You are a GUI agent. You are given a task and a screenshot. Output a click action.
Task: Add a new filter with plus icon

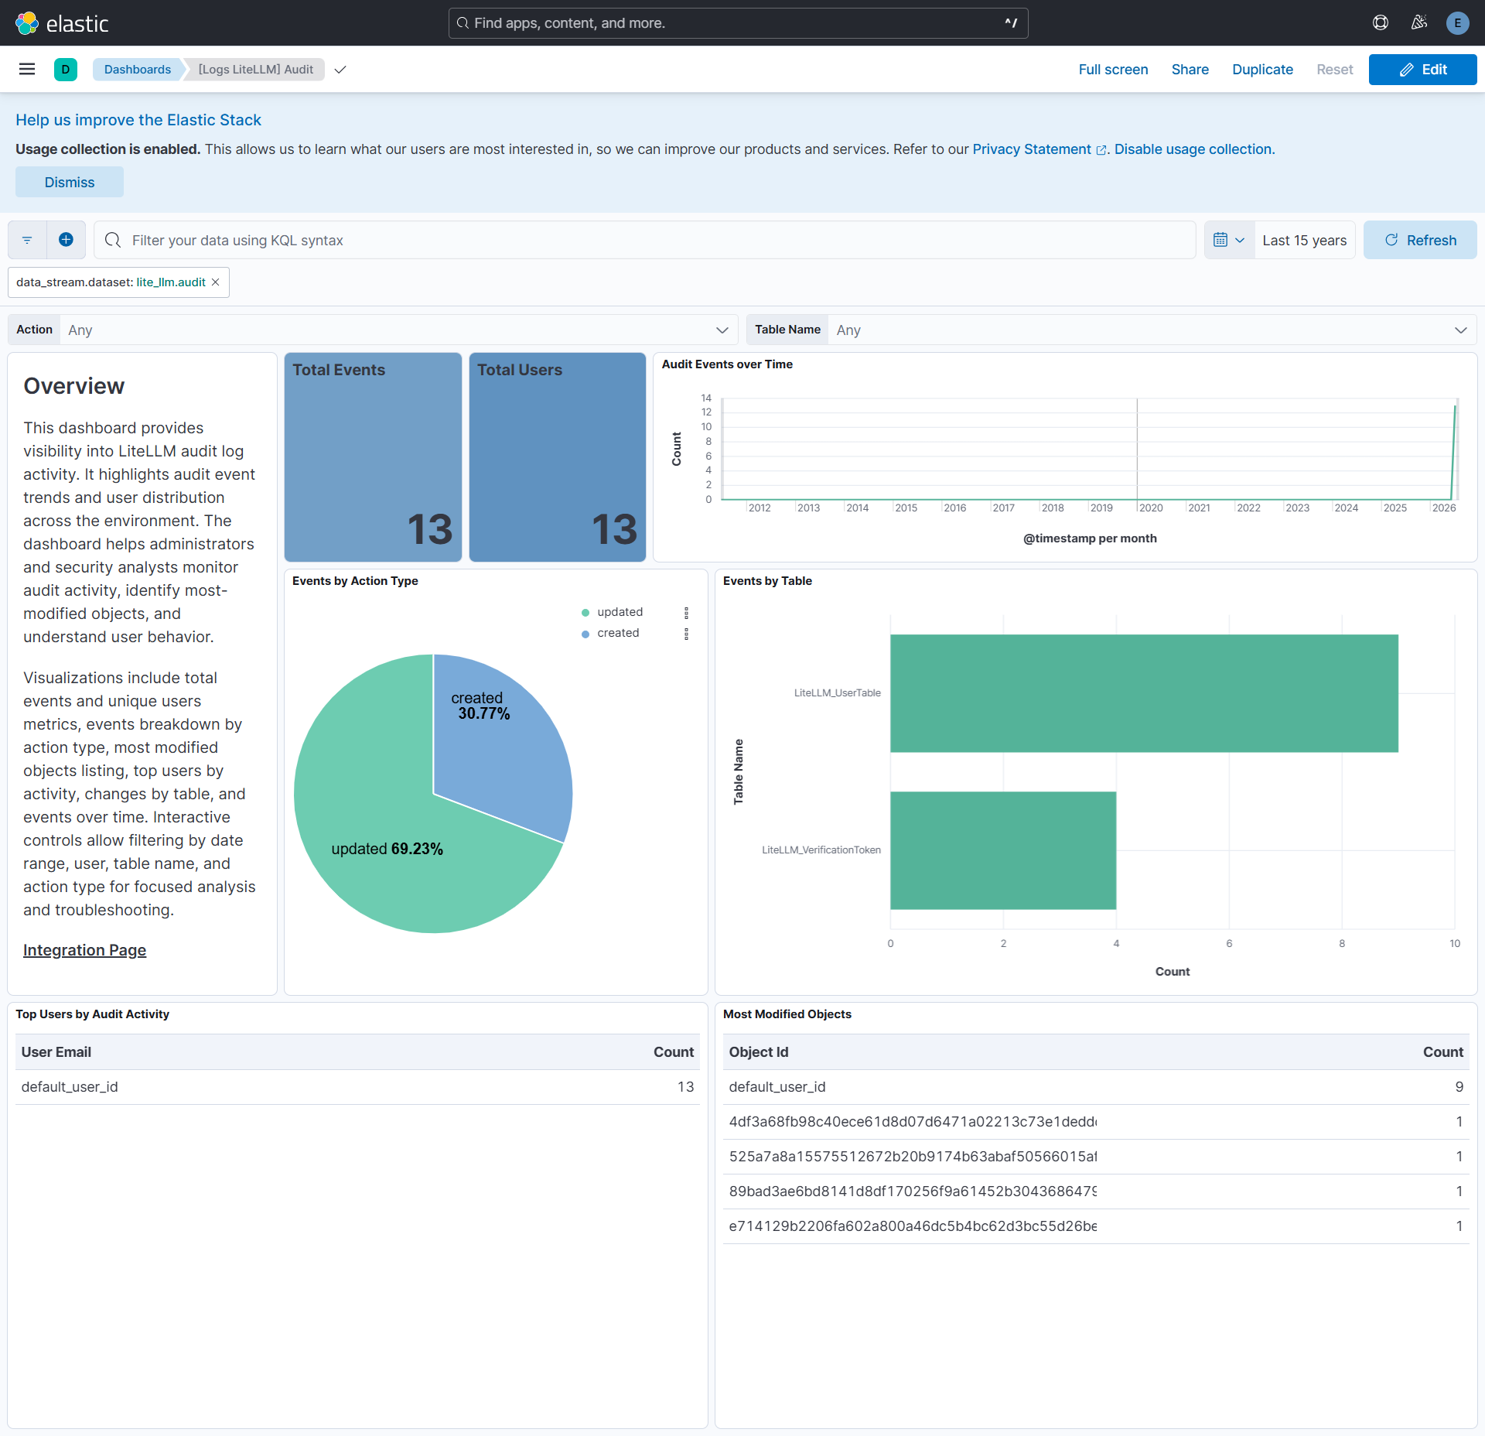[67, 240]
